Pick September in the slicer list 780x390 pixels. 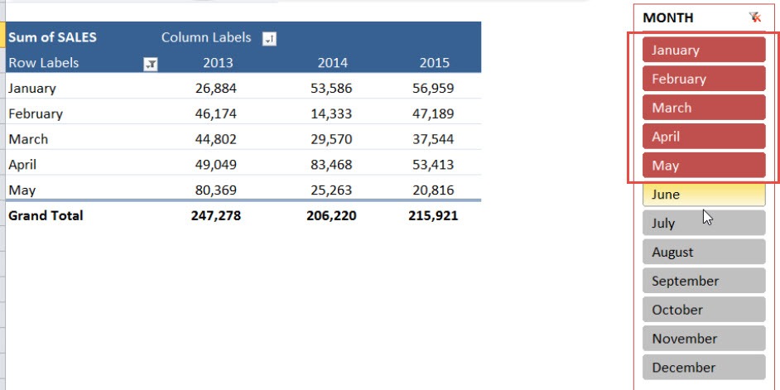[703, 281]
